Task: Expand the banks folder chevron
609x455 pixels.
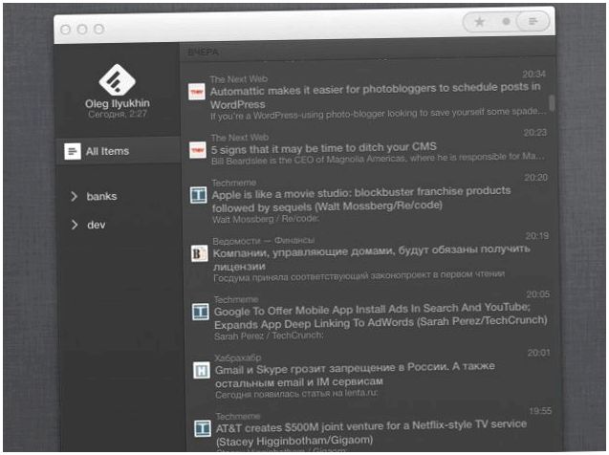Action: click(x=75, y=197)
